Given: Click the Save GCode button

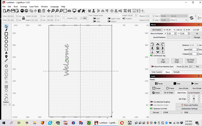Looking at the screenshot, I should pos(184,88).
